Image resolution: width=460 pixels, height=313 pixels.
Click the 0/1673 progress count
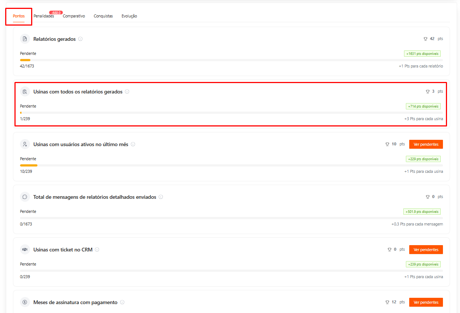[26, 224]
